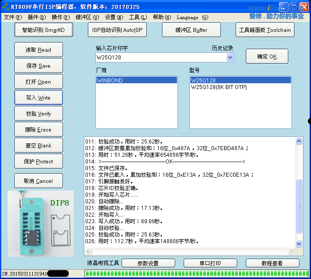Click the 保护 Protect button

pyautogui.click(x=39, y=161)
